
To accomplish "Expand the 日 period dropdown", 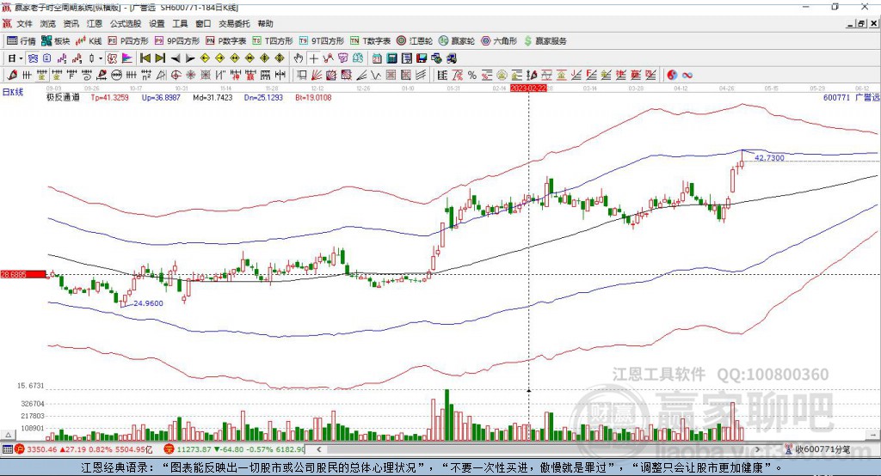I will click(21, 58).
